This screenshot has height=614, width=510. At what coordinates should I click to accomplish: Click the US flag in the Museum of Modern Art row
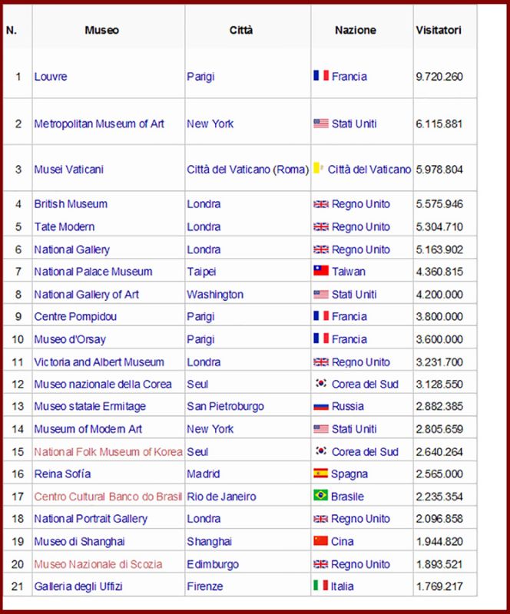(321, 429)
